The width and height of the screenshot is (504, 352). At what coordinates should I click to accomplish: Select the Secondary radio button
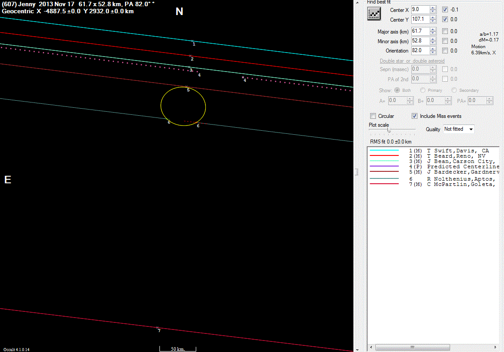pyautogui.click(x=454, y=91)
